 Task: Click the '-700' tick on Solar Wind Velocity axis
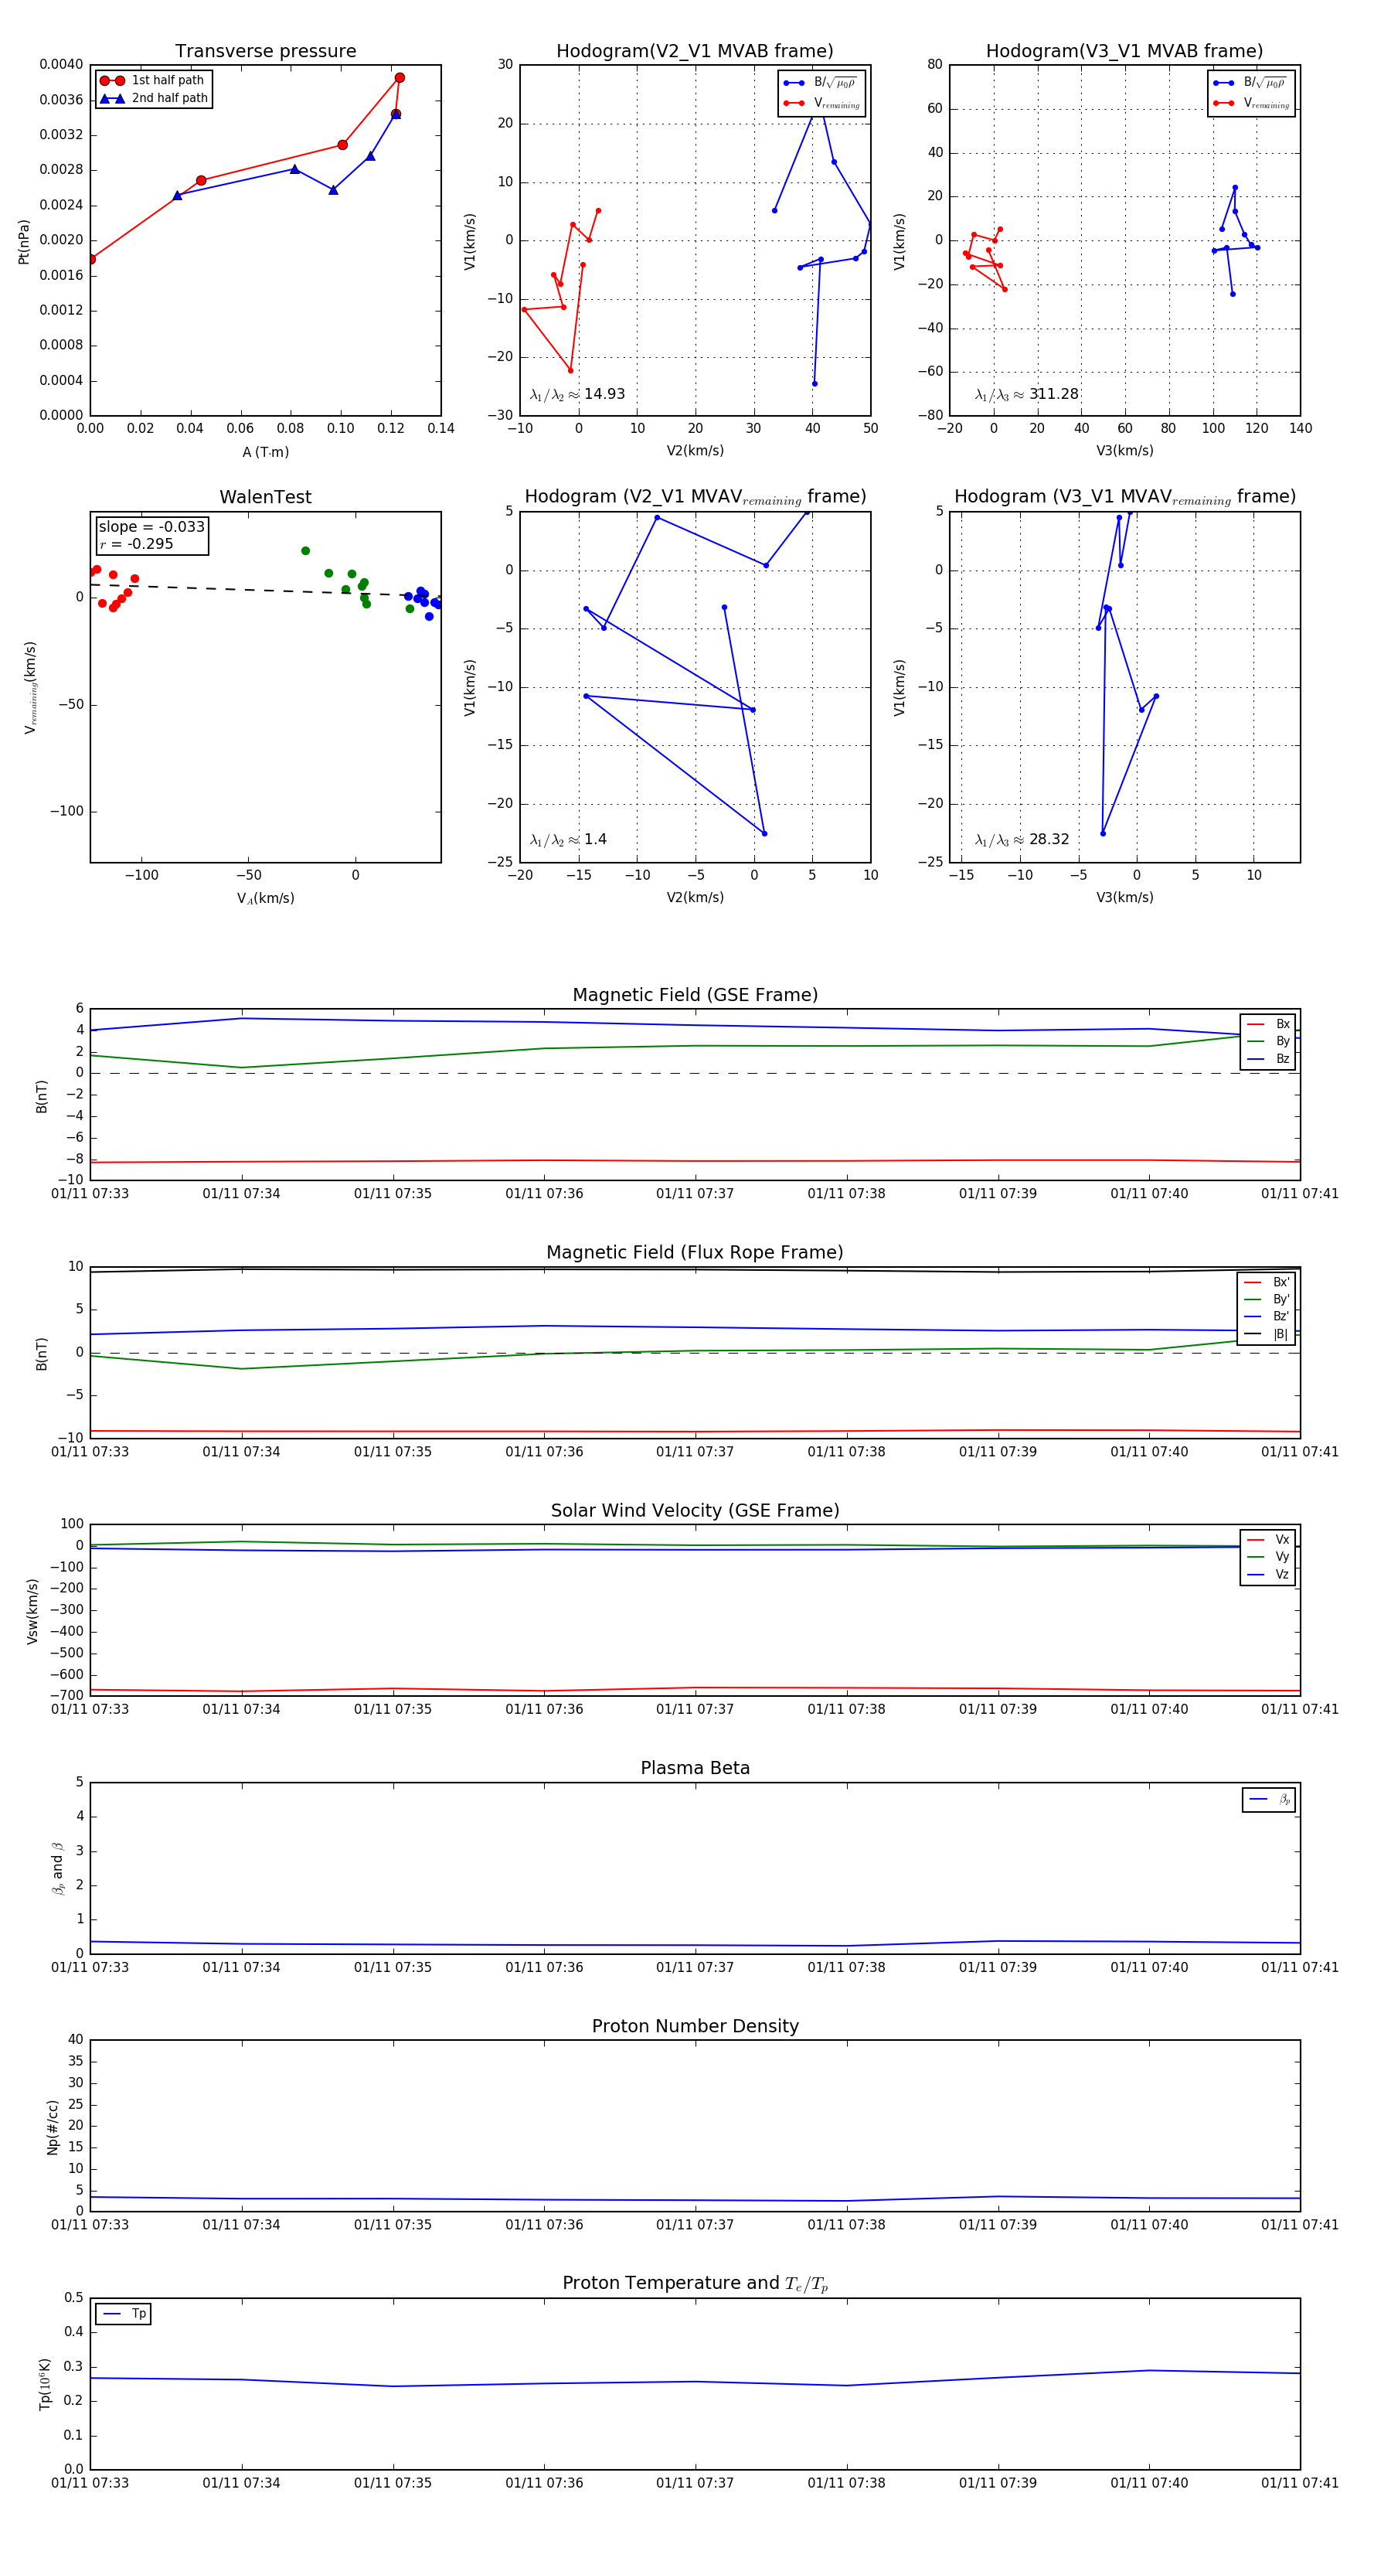[x=66, y=1695]
